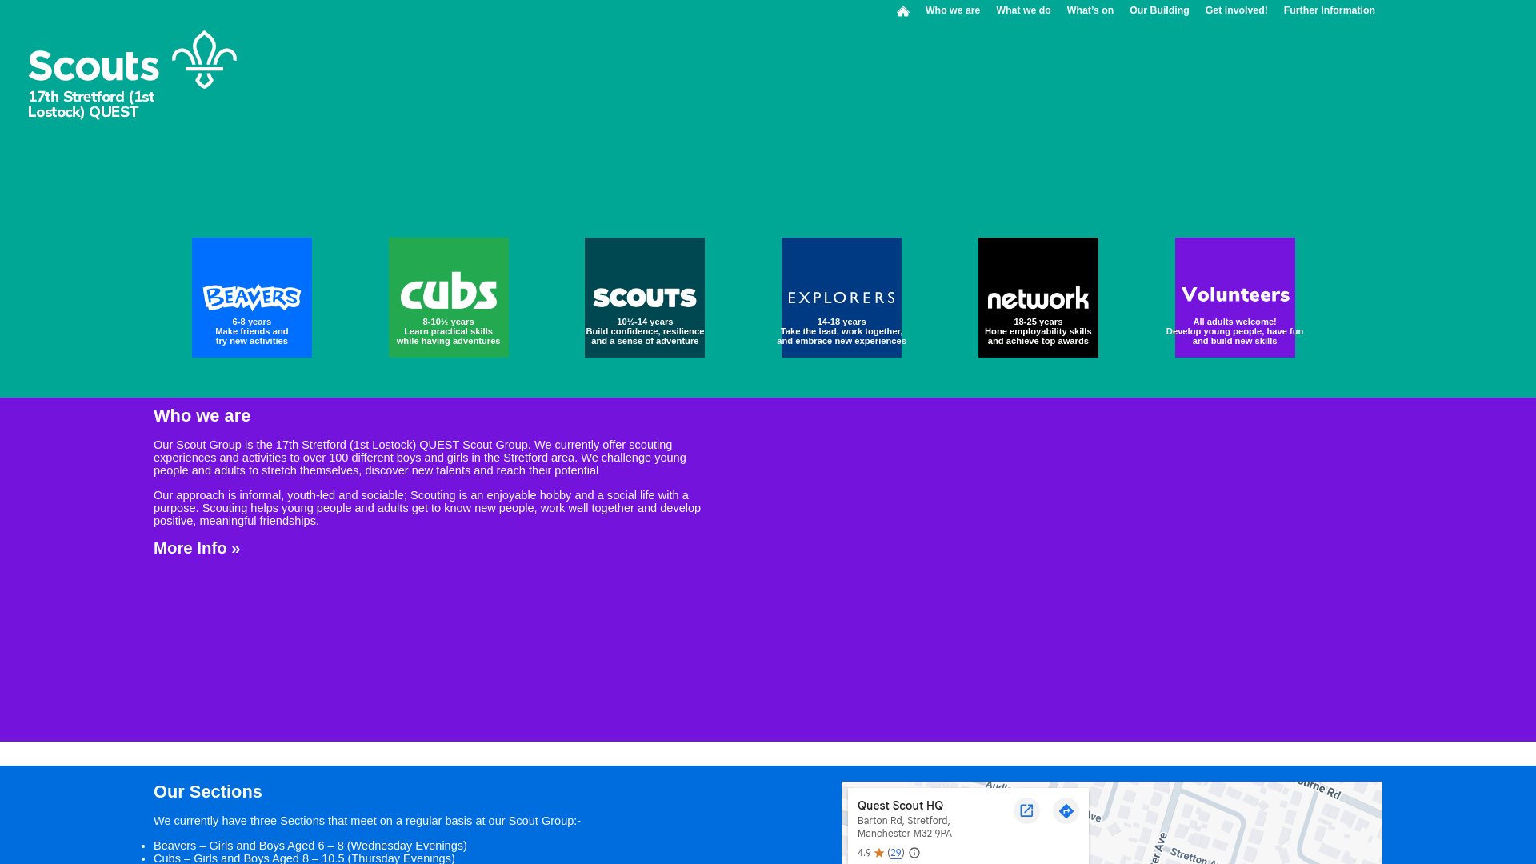Select the Explorers section tile

[x=842, y=298]
